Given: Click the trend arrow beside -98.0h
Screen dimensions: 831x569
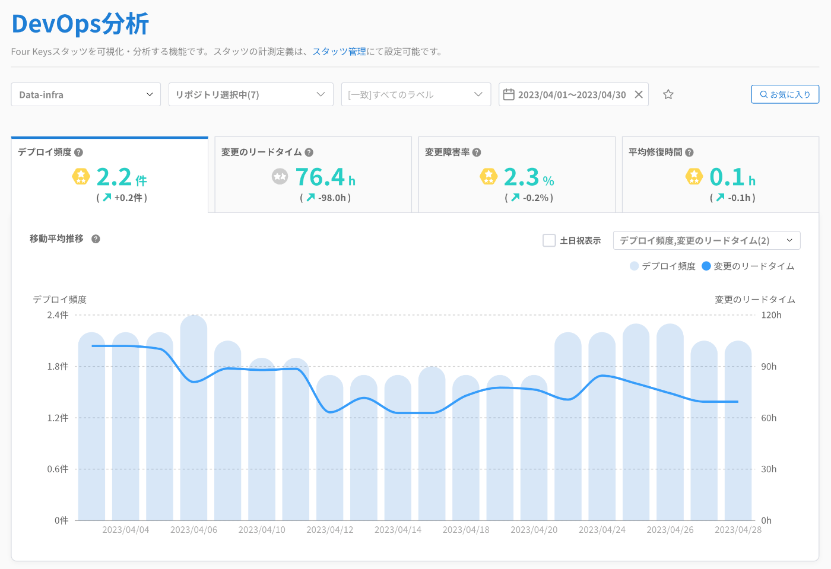Looking at the screenshot, I should point(310,198).
